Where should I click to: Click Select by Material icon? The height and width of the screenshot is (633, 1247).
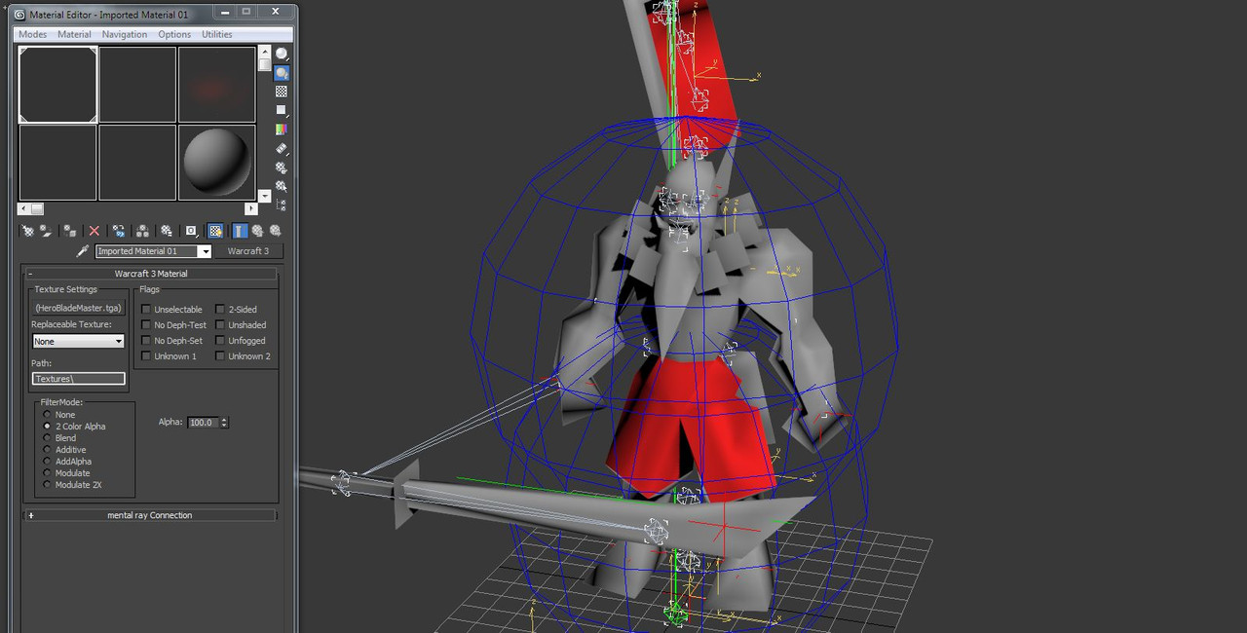(x=282, y=185)
